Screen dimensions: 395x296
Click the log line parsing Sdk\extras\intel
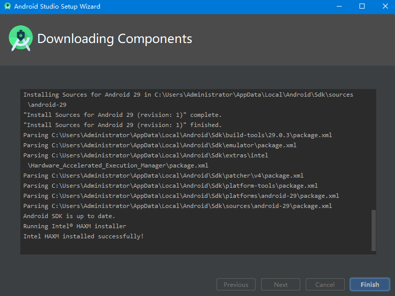146,155
